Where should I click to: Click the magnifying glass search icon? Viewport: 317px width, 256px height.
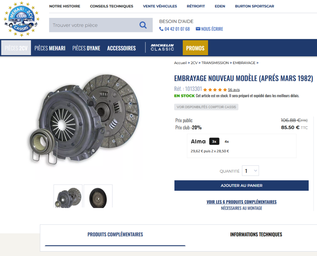tap(143, 25)
